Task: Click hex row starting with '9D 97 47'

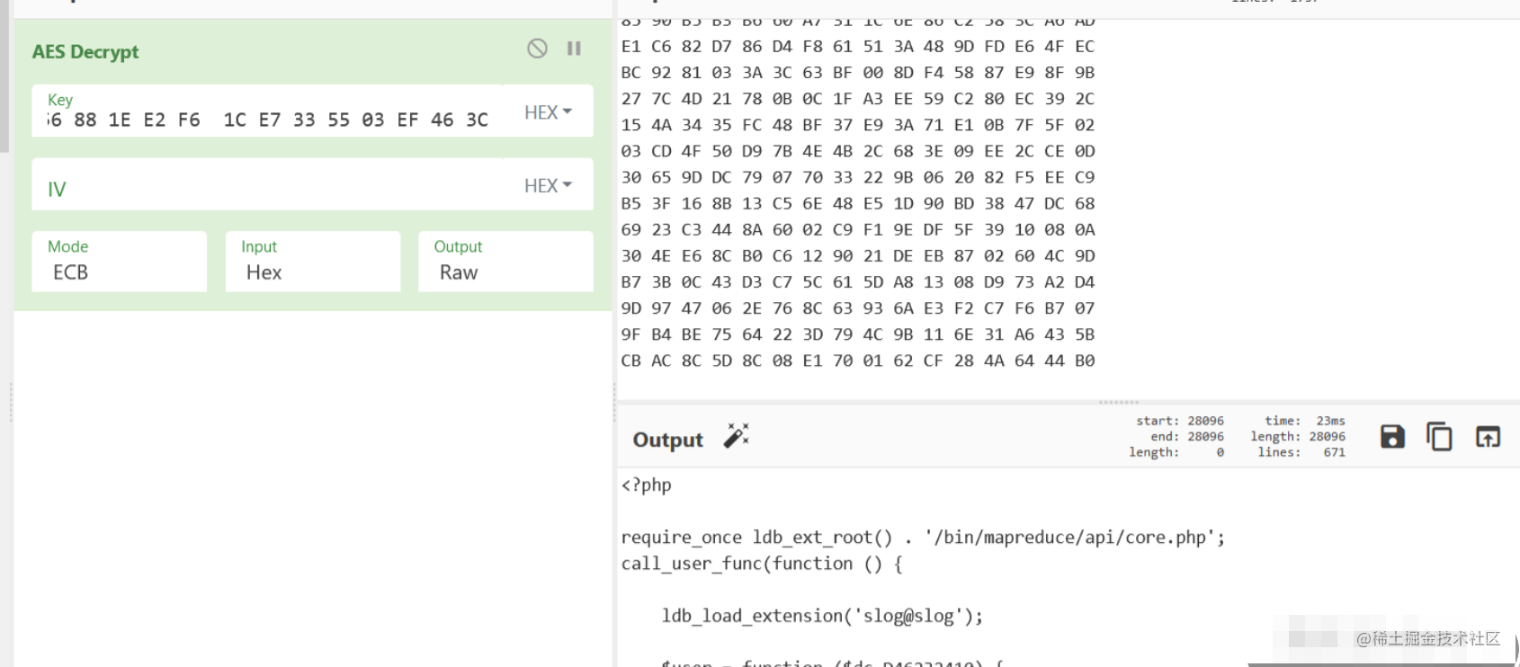Action: 858,308
